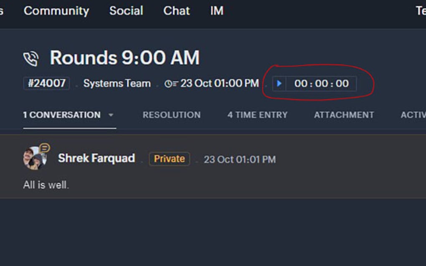This screenshot has width=426, height=266.
Task: Open the 4 Time Entry tab
Action: (257, 115)
